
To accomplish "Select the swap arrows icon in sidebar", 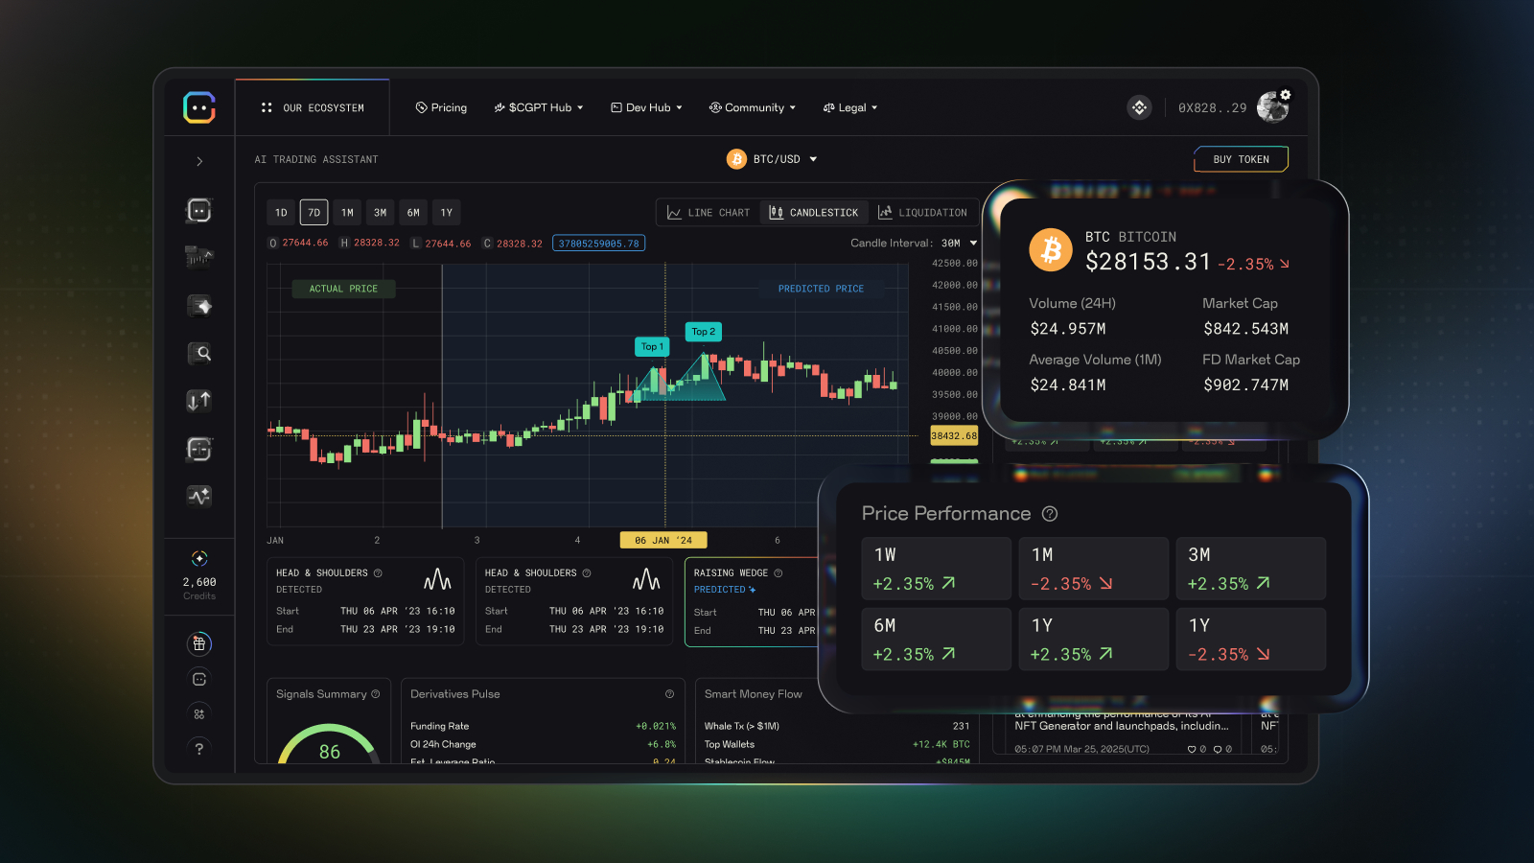I will (199, 400).
